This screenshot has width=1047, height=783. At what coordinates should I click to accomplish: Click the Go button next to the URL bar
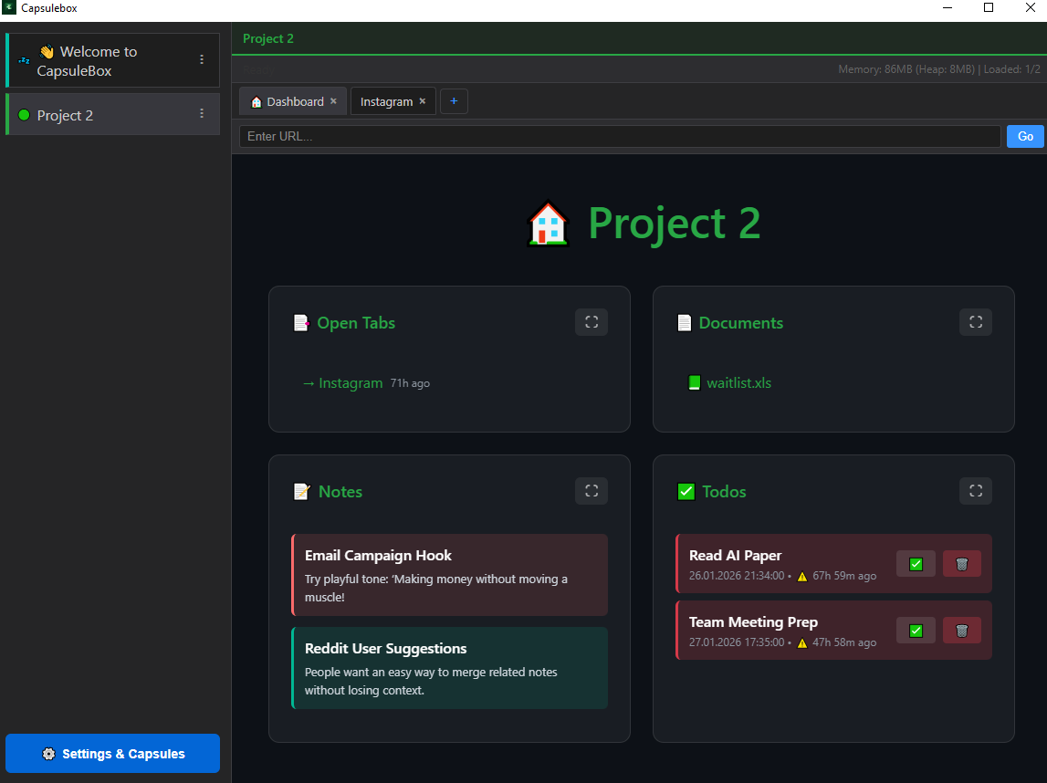click(1025, 136)
